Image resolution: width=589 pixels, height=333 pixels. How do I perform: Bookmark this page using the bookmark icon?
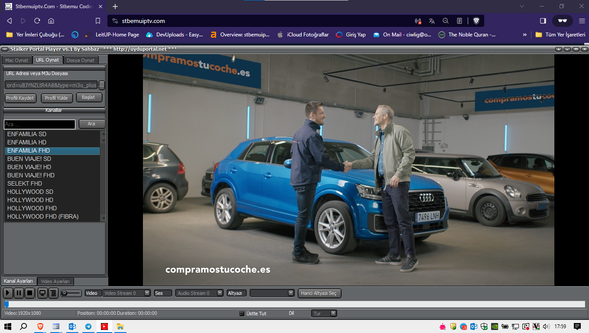pos(98,21)
